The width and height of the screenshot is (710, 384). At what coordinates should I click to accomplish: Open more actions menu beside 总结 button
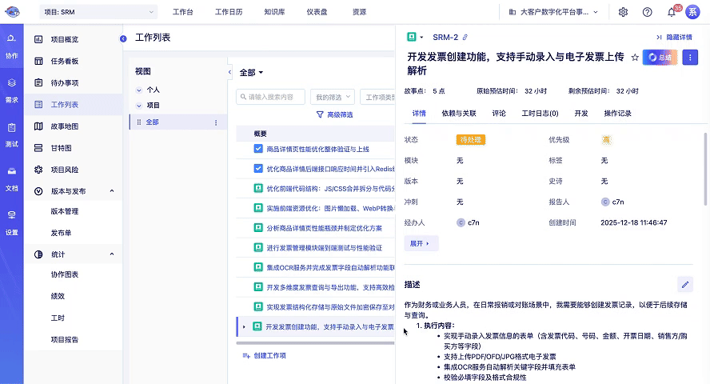coord(691,58)
